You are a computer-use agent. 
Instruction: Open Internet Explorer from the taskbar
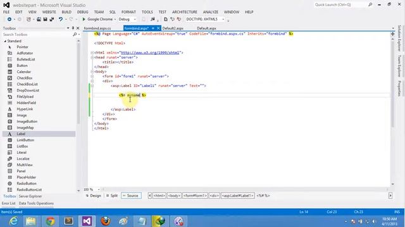13,221
